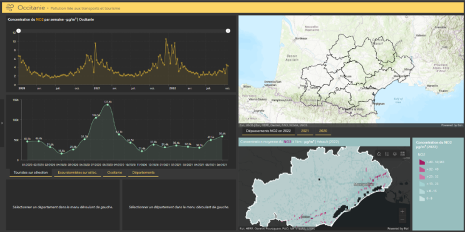Click the Bilbao label on the map
Viewport: 465px width, 232px height.
point(247,86)
